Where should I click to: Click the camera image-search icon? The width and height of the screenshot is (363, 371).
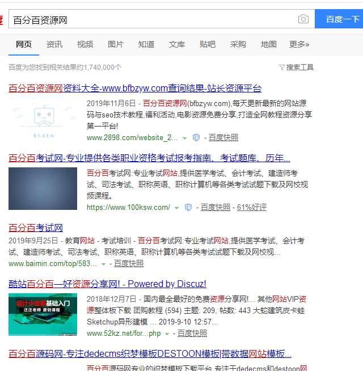point(303,19)
